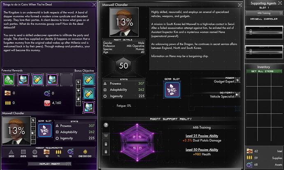This screenshot has height=170, width=284.
Task: Close the Supporting Agents panel
Action: [279, 3]
